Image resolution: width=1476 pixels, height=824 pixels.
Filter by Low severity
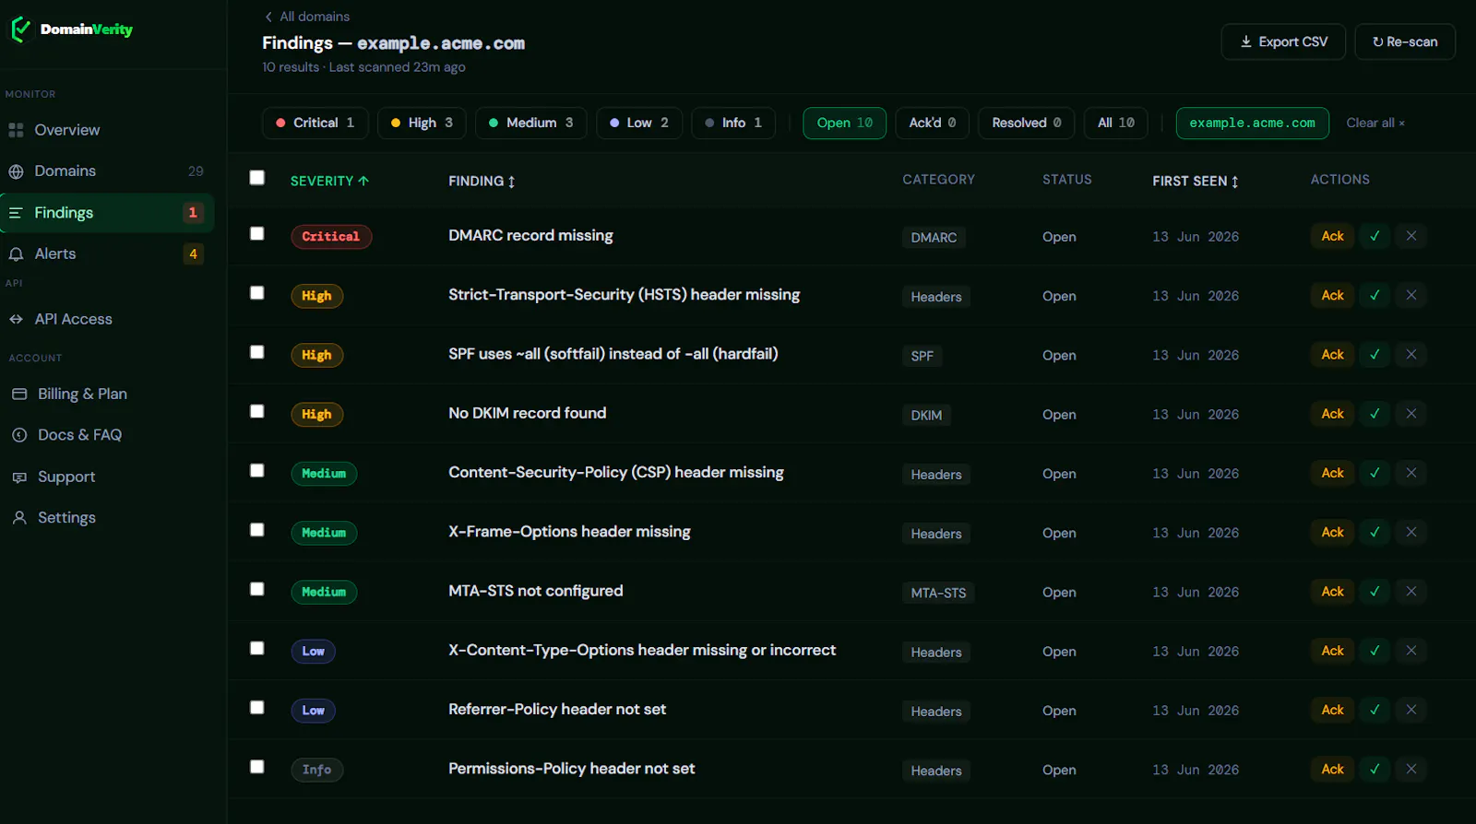click(x=639, y=124)
